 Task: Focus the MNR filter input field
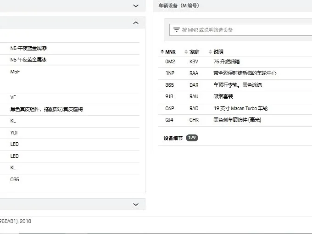pos(241,30)
